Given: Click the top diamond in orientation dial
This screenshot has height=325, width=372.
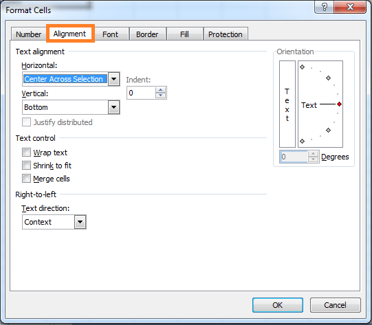Looking at the screenshot, I should (302, 67).
